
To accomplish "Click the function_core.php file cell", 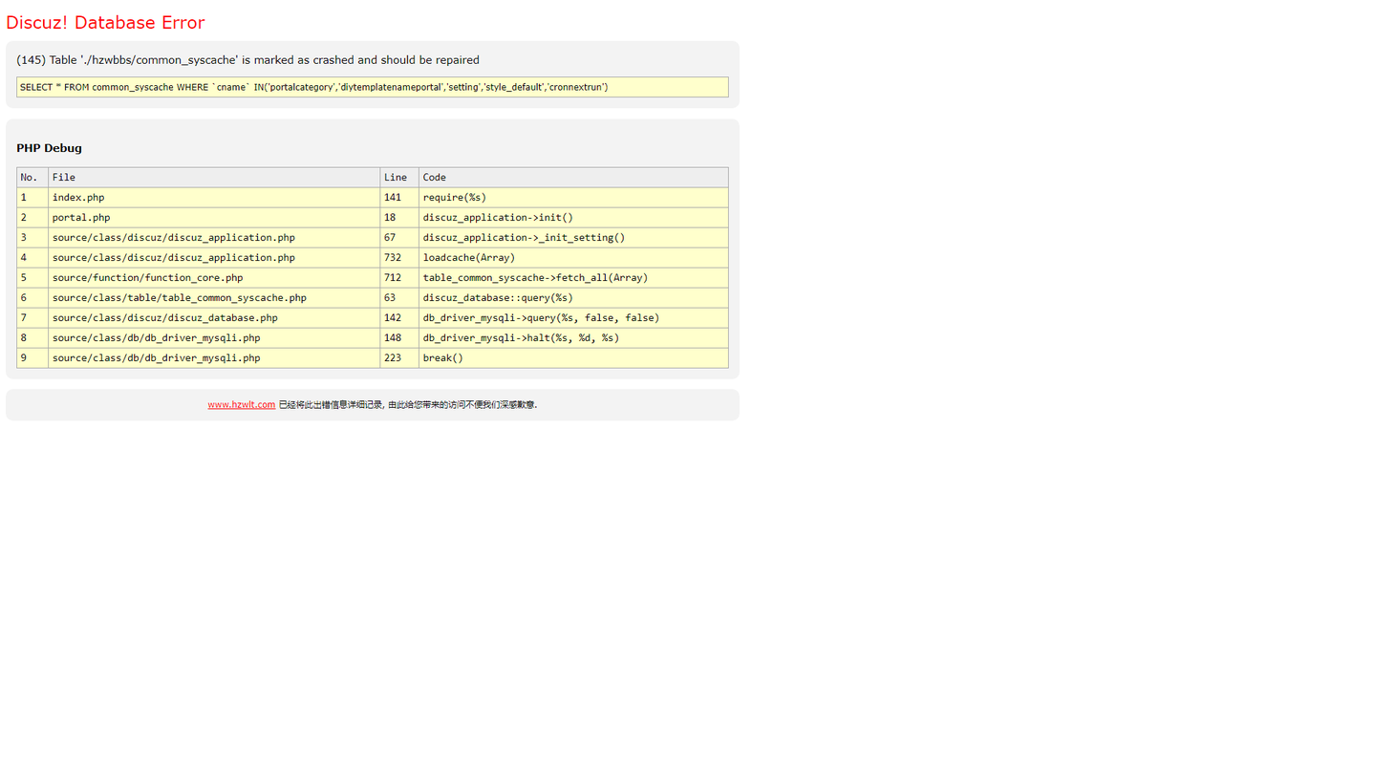I will coord(214,278).
